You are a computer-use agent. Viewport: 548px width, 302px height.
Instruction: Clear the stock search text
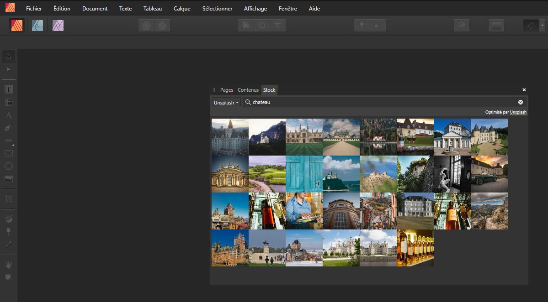[521, 102]
